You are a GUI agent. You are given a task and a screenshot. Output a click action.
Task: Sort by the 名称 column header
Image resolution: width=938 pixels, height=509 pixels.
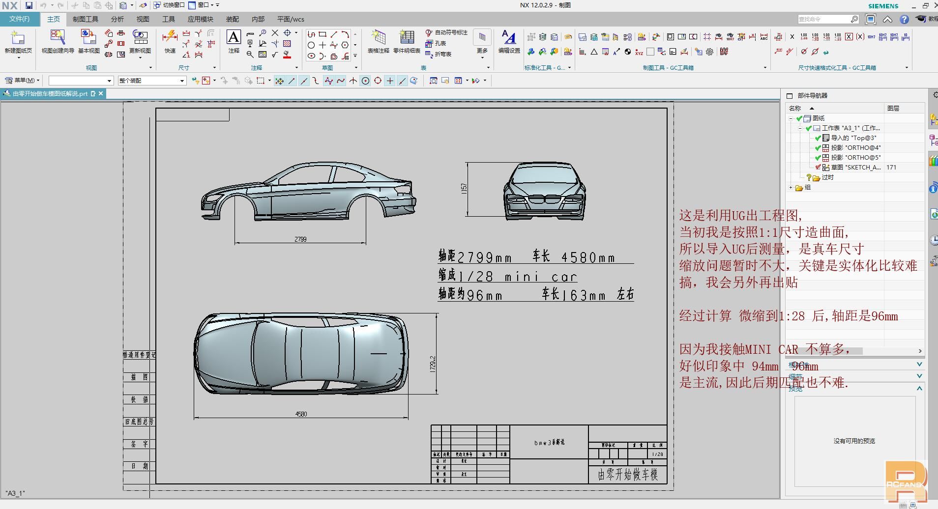coord(835,108)
